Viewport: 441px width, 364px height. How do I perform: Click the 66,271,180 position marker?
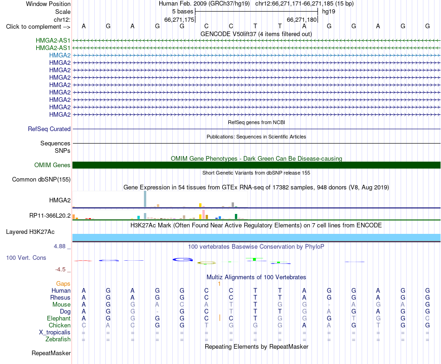click(302, 19)
